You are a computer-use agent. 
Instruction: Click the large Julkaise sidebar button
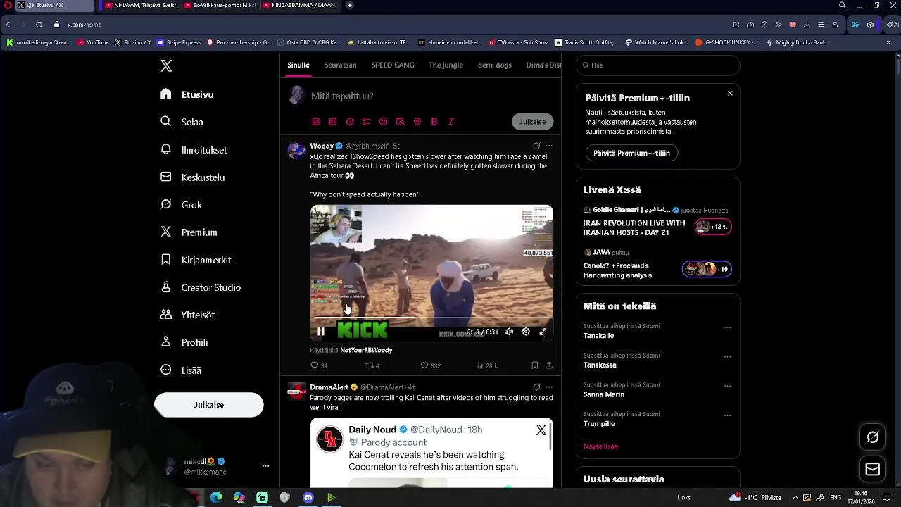pyautogui.click(x=208, y=405)
